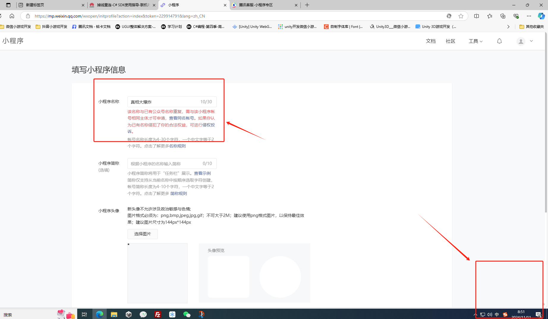The image size is (548, 319).
Task: Open the browser settings ellipsis menu
Action: coord(529,16)
